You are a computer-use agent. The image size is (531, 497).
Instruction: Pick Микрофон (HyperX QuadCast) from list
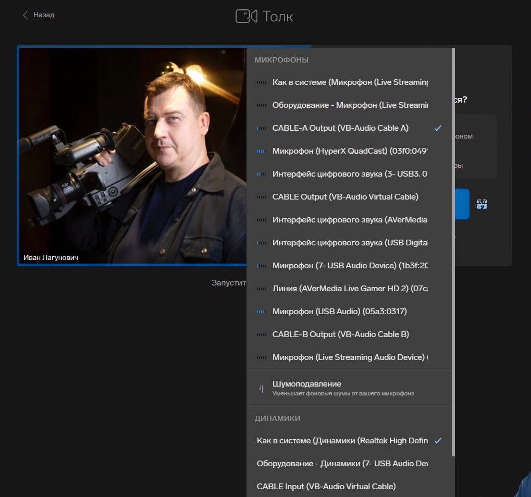[349, 151]
